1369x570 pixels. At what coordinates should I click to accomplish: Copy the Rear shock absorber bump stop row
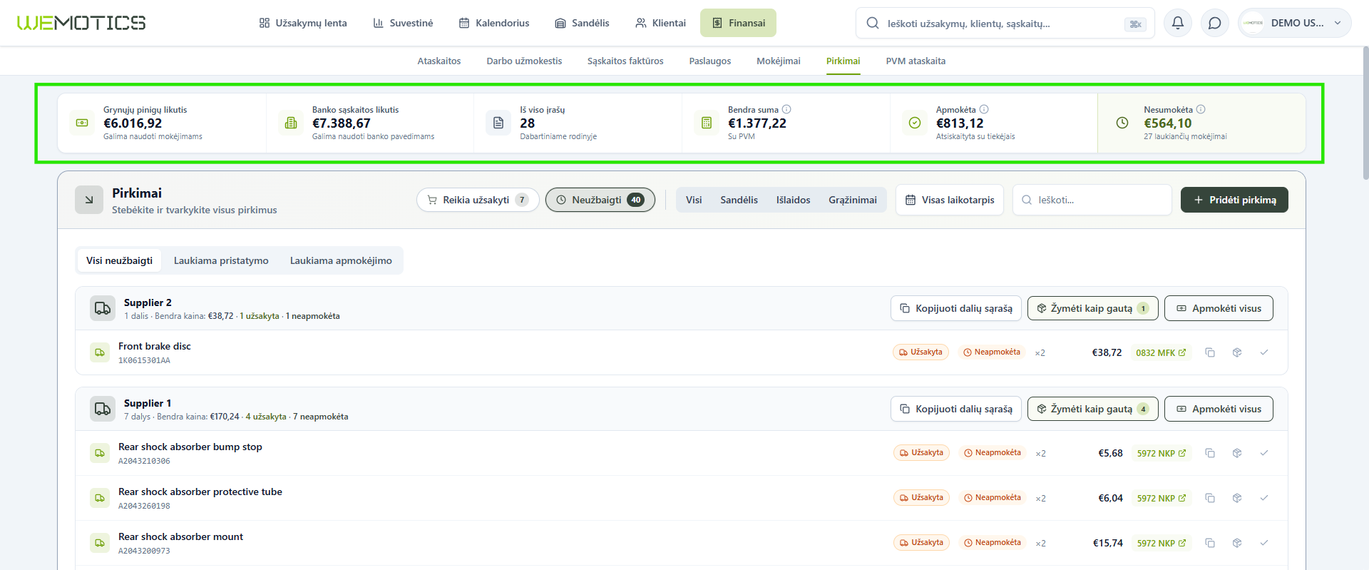click(1210, 453)
